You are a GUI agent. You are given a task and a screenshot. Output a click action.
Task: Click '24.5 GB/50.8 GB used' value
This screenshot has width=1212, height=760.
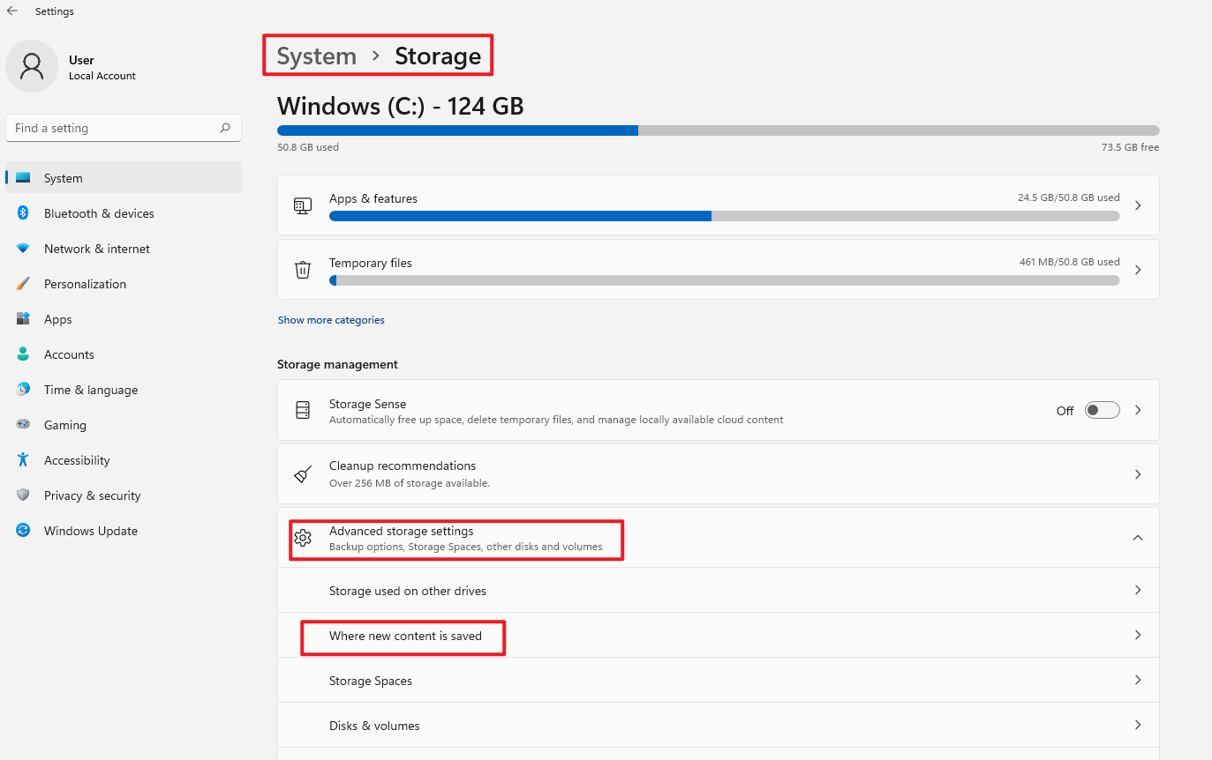click(1068, 197)
